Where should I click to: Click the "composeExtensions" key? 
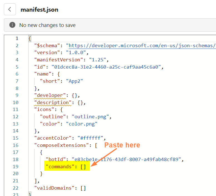[x=61, y=145]
